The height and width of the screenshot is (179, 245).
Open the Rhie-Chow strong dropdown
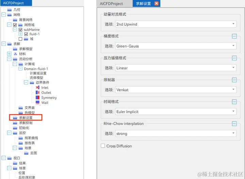coord(176,133)
